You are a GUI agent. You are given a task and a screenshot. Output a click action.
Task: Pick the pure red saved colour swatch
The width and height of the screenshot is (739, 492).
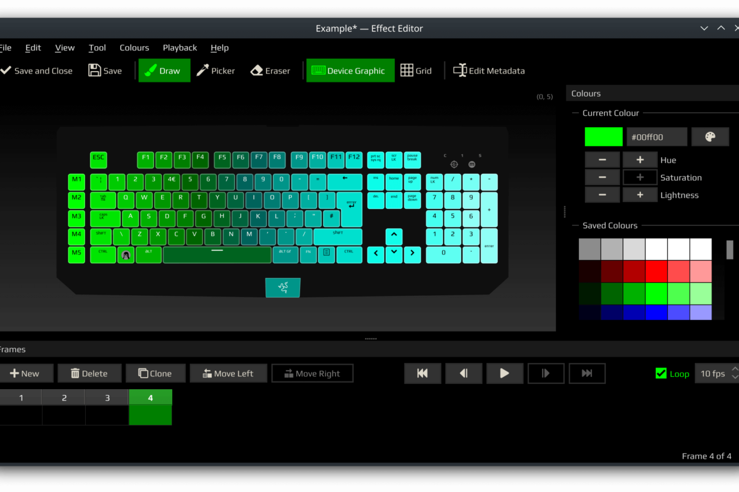(x=656, y=271)
